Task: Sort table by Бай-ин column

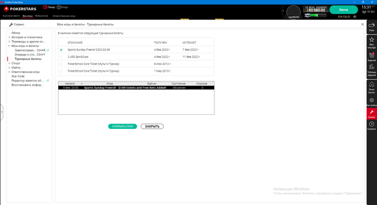Action: click(152, 84)
